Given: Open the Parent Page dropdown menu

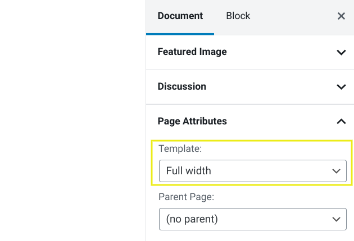Looking at the screenshot, I should (253, 219).
